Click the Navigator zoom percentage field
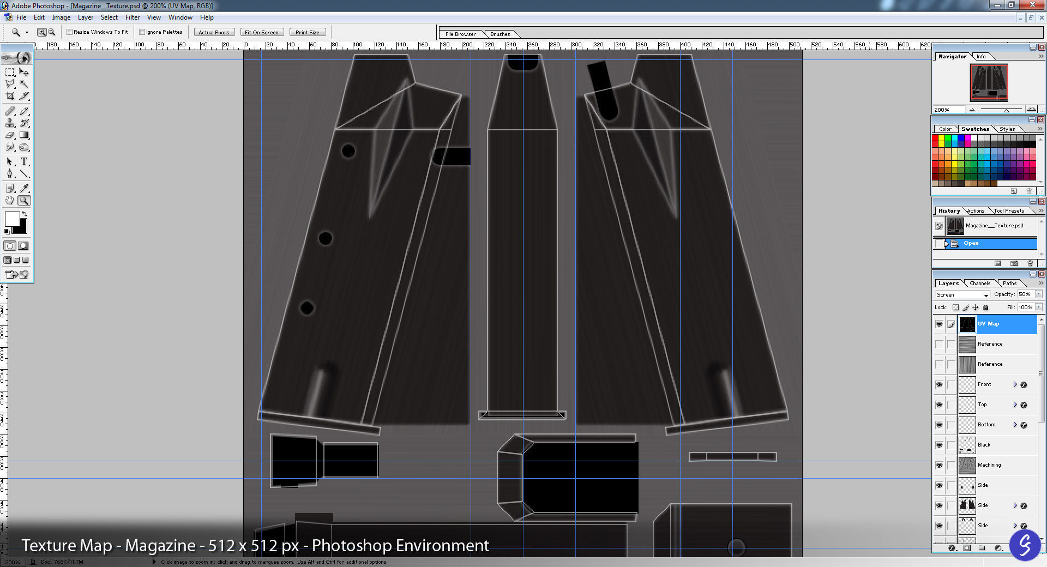This screenshot has height=567, width=1047. tap(948, 110)
